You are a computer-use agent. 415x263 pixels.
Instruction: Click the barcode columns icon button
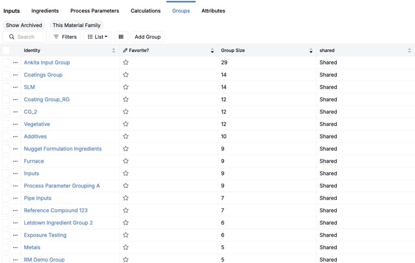[121, 37]
